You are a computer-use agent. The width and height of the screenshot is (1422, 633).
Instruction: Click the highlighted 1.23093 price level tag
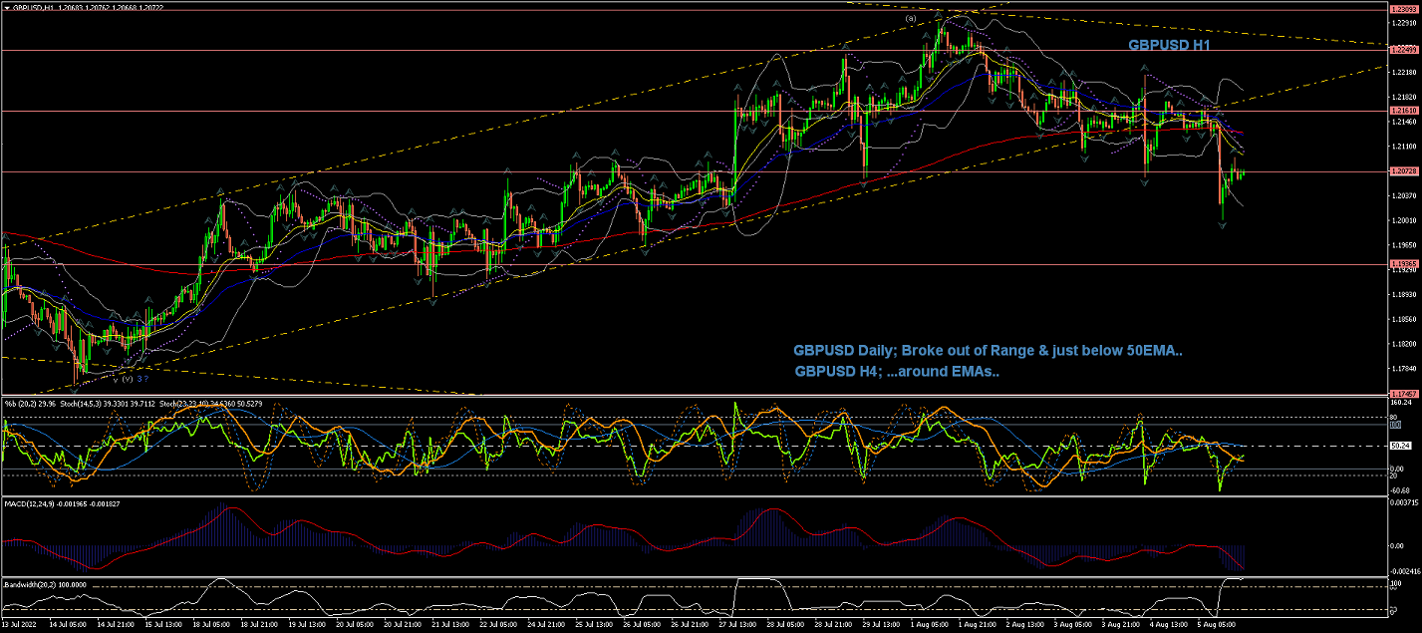coord(1403,10)
